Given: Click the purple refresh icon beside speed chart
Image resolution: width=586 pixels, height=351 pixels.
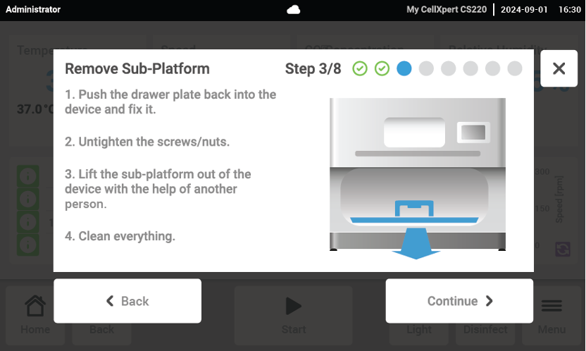Looking at the screenshot, I should coord(562,249).
